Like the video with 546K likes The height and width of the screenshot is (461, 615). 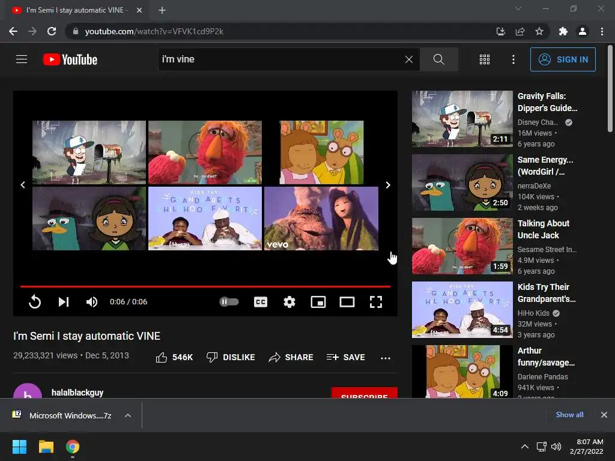coord(174,357)
